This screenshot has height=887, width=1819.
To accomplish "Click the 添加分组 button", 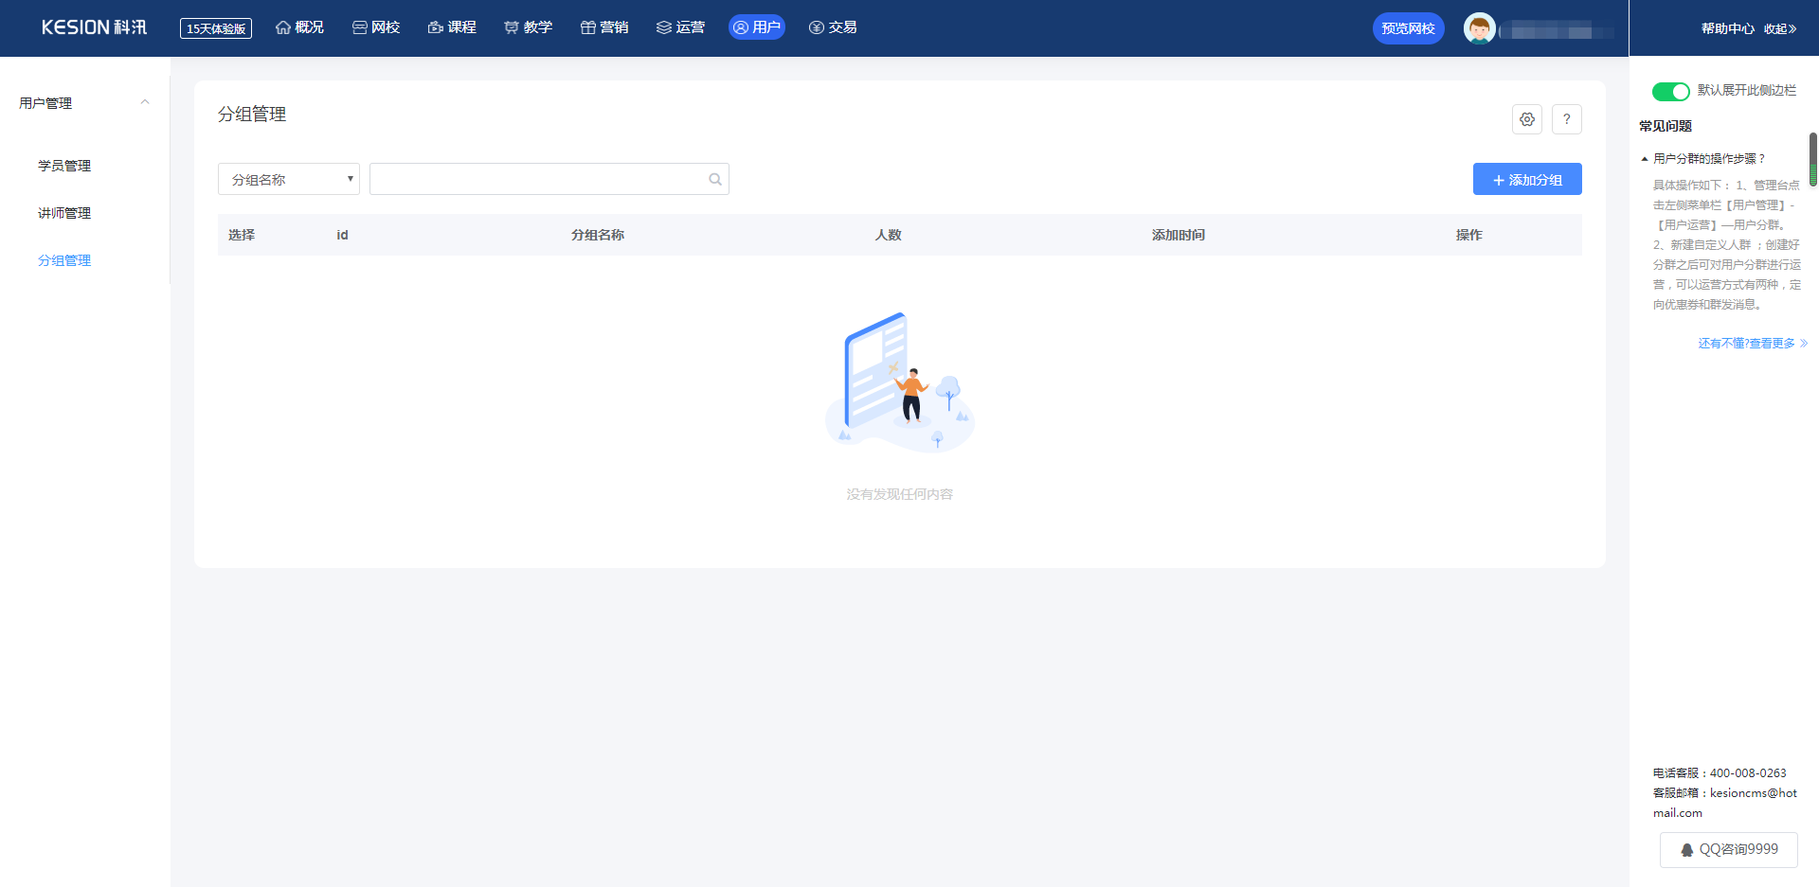I will (1526, 180).
